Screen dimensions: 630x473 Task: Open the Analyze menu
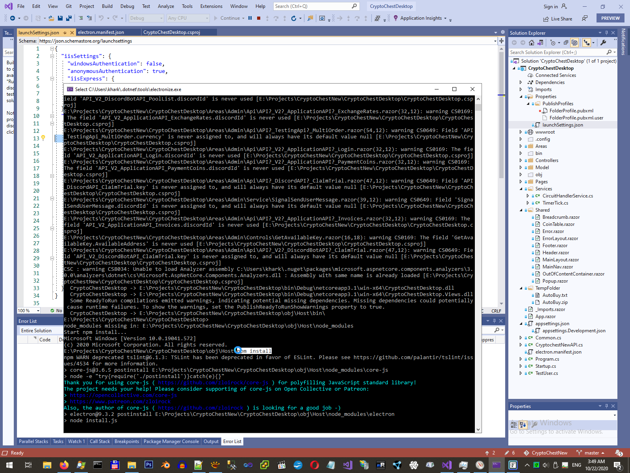coord(166,6)
